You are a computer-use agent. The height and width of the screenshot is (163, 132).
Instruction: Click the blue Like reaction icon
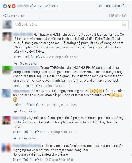coord(5,6)
